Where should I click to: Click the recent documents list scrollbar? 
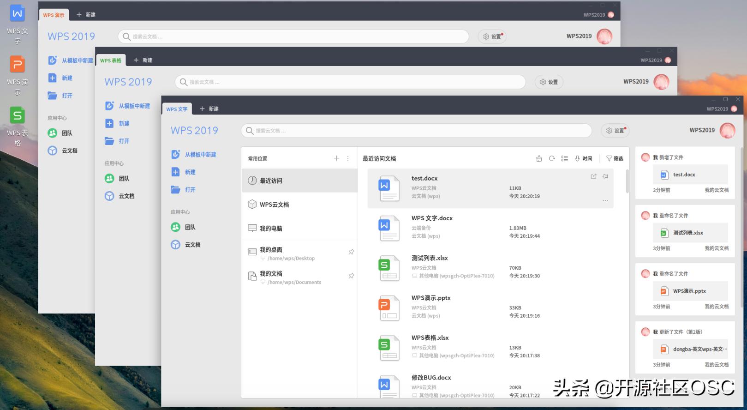(x=627, y=181)
